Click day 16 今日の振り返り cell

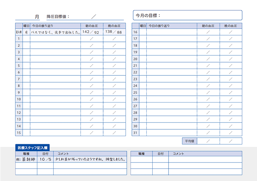[x=172, y=32]
